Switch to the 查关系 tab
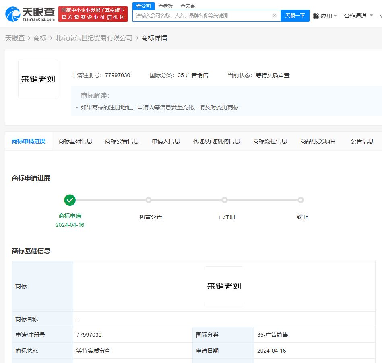Image resolution: width=382 pixels, height=363 pixels. 188,6
